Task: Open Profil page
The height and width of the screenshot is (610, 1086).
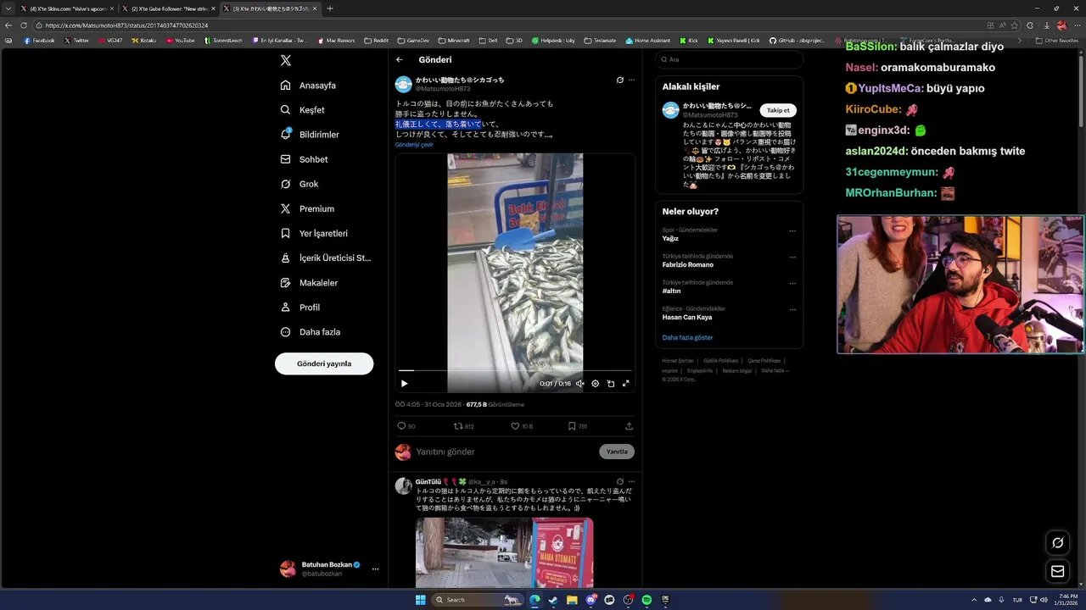Action: 299,308
